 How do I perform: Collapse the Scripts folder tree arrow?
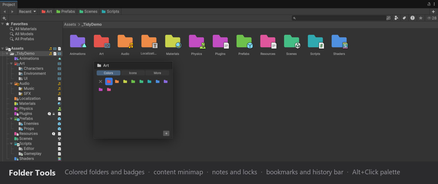click(11, 143)
